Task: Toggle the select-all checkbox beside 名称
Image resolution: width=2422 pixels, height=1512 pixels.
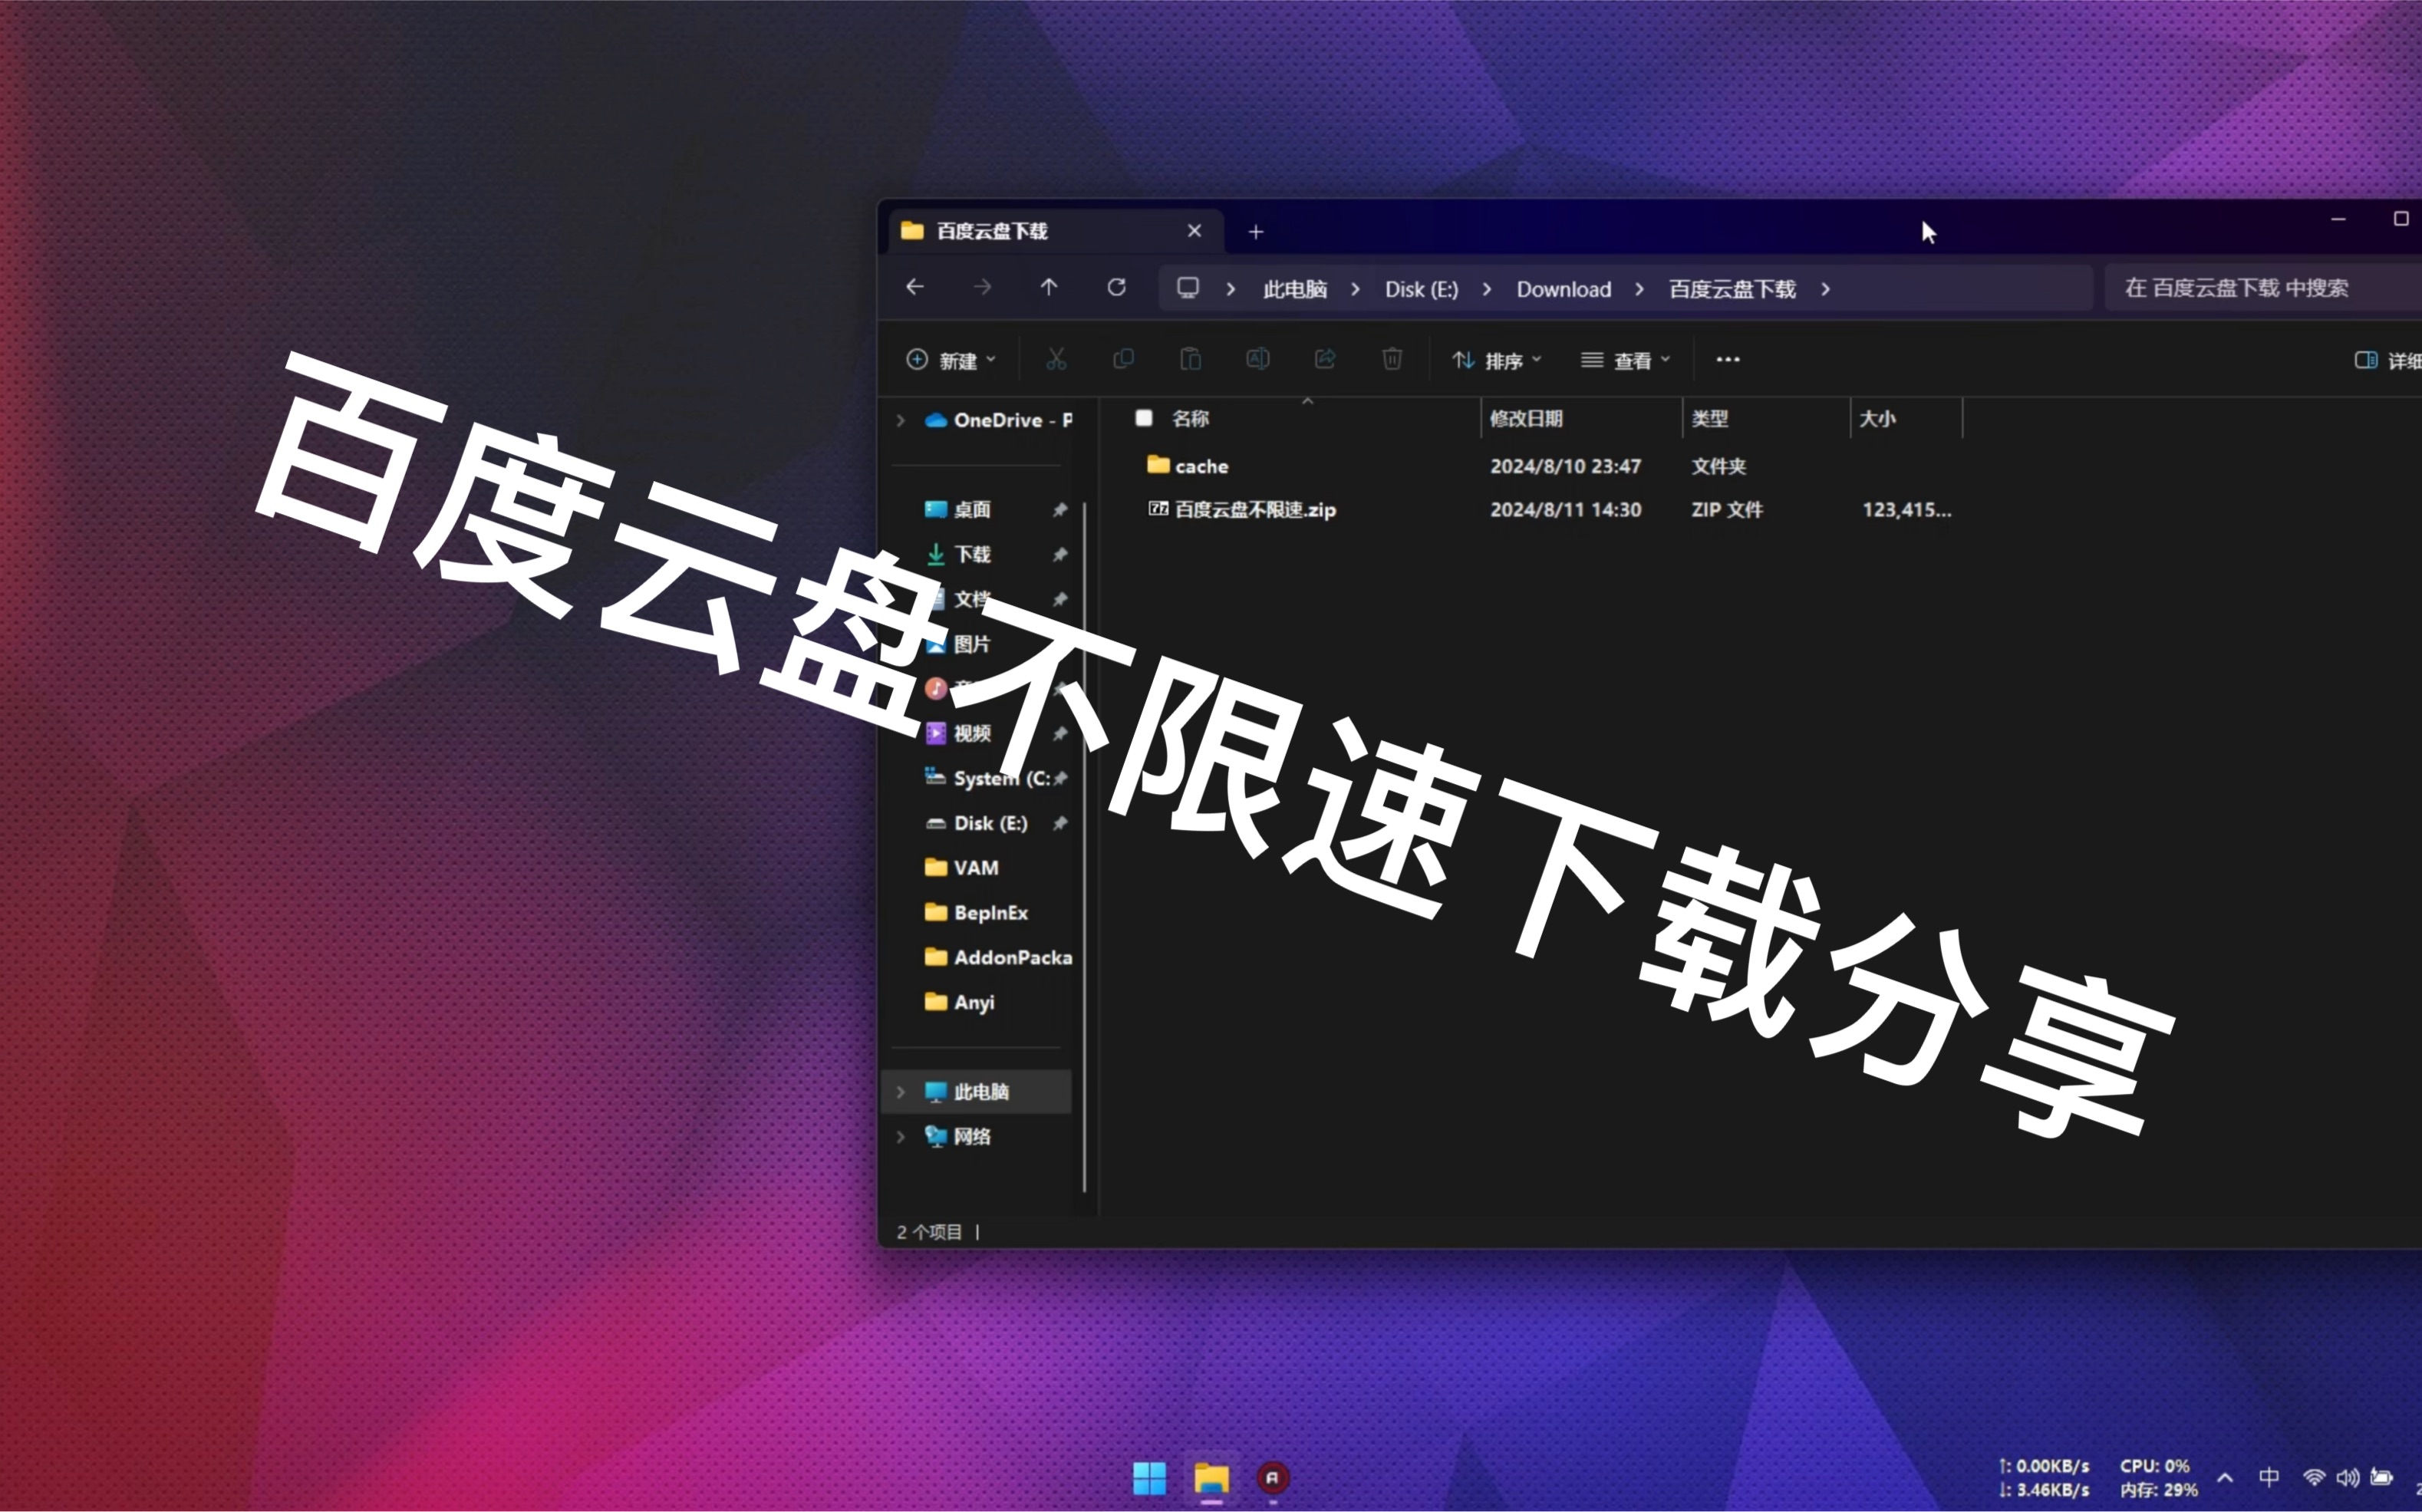Action: point(1143,418)
